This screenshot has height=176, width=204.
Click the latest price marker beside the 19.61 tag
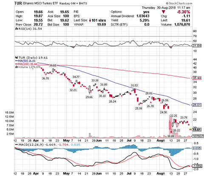coord(190,129)
